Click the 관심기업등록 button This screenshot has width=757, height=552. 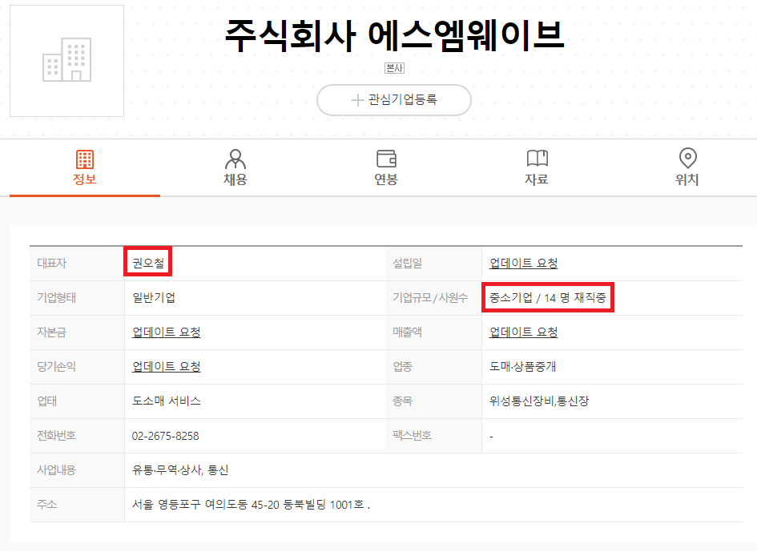[x=394, y=100]
